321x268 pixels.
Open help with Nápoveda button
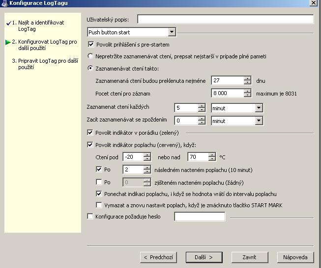[295, 257]
